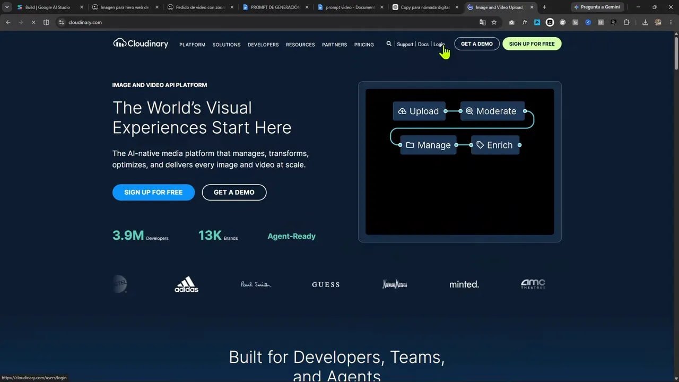Viewport: 679px width, 382px height.
Task: Expand the Platform navigation menu
Action: click(192, 45)
